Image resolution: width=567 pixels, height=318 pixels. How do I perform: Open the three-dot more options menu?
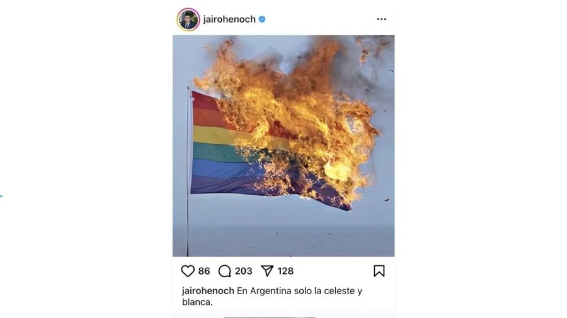382,19
